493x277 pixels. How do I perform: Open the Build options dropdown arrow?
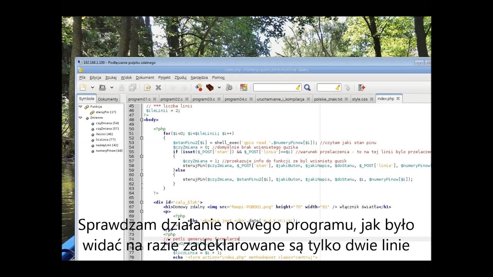(x=219, y=88)
